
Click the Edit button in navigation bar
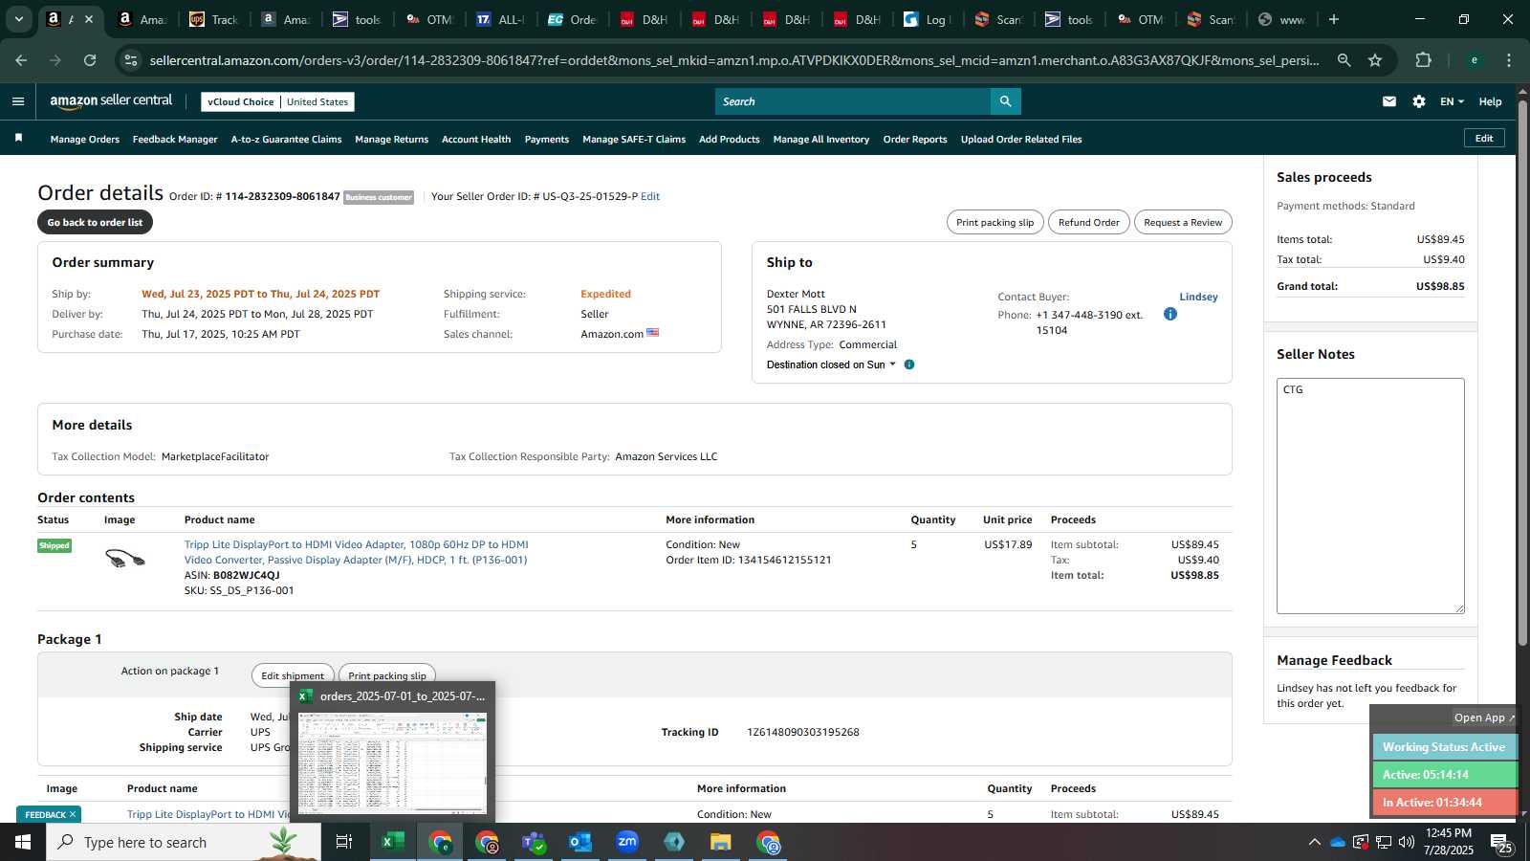click(1484, 139)
